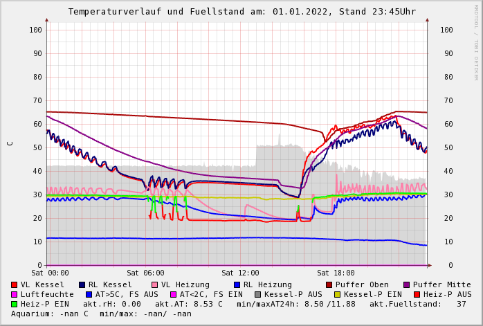Select the Sat 18:00 time axis label

click(x=336, y=273)
